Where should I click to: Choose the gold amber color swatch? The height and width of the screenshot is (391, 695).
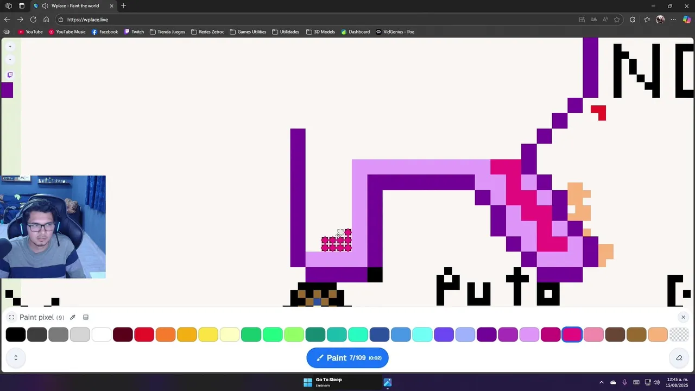coord(187,335)
